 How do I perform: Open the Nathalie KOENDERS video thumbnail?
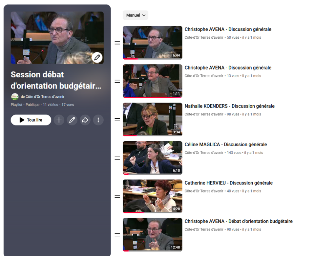152,119
